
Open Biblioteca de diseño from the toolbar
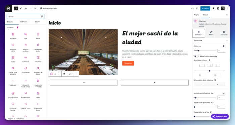(x=49, y=8)
